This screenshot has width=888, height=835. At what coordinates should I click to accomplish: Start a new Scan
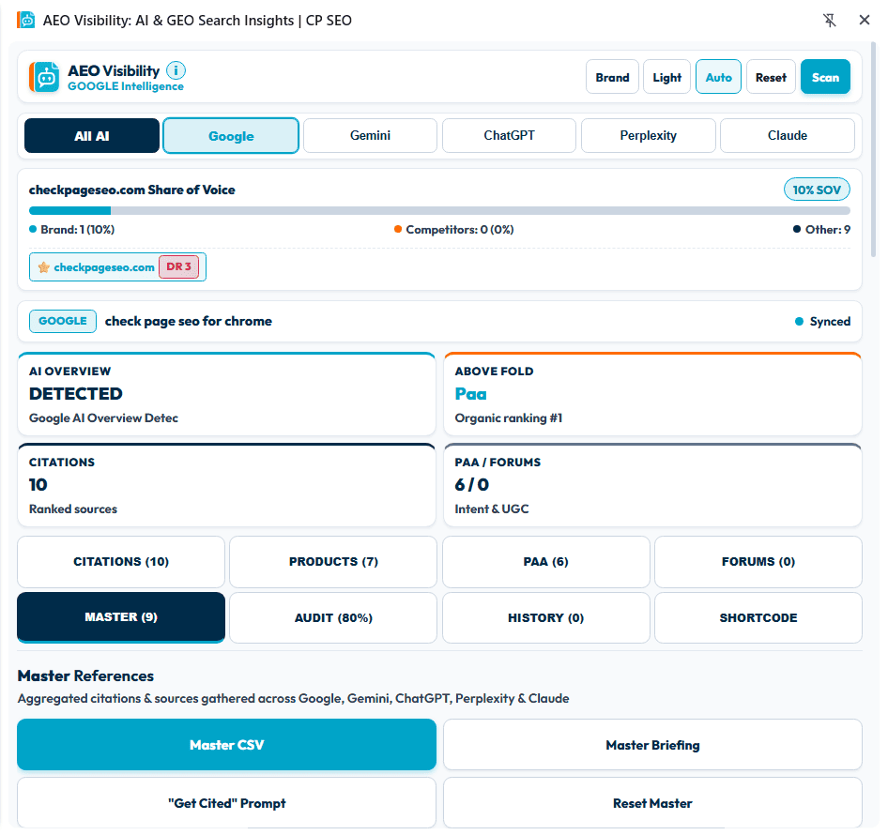tap(825, 77)
